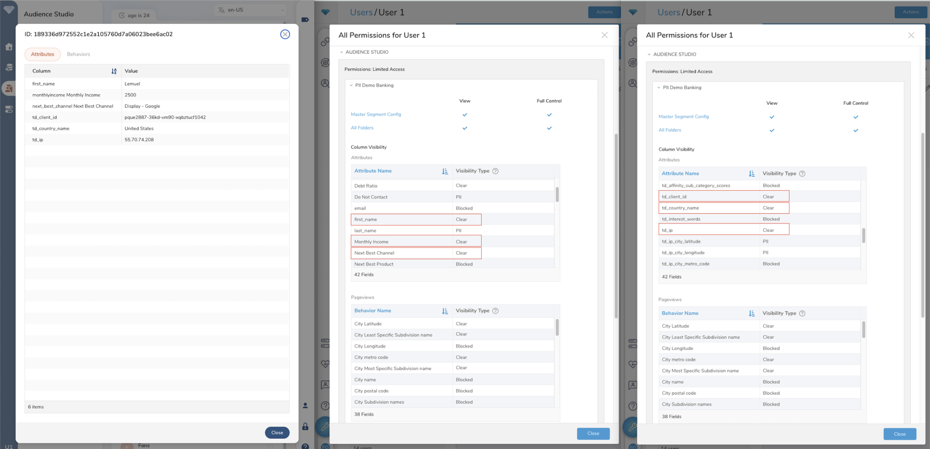
Task: Close the profile ID dialog with X
Action: pos(285,34)
